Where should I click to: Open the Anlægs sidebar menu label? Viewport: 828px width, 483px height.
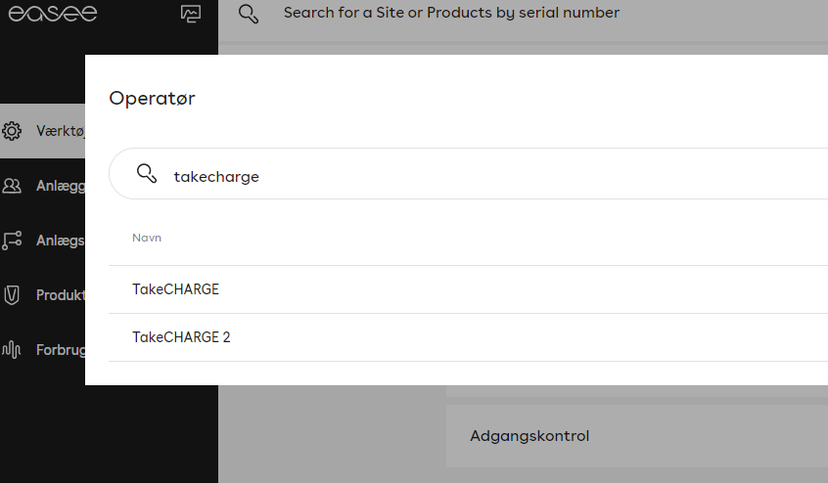(61, 240)
